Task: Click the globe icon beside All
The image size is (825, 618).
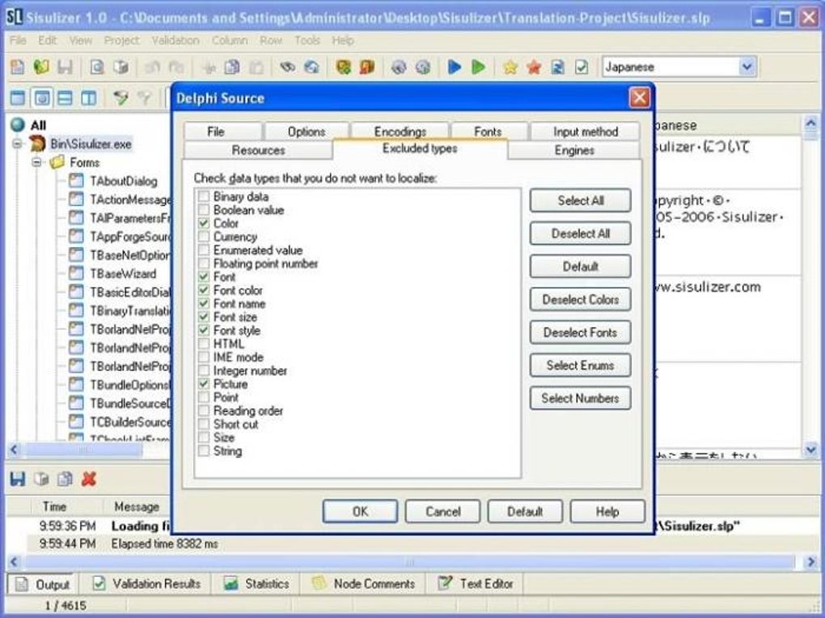Action: point(18,124)
